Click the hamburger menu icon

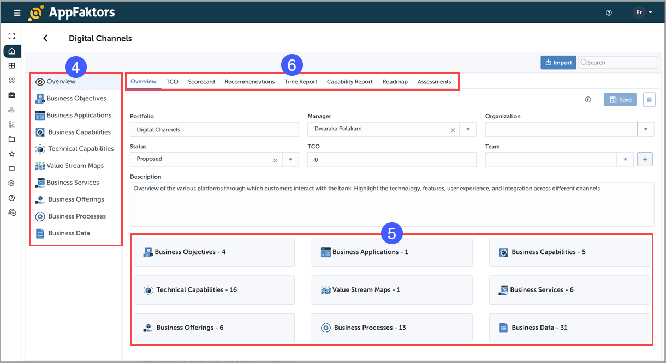pos(17,13)
